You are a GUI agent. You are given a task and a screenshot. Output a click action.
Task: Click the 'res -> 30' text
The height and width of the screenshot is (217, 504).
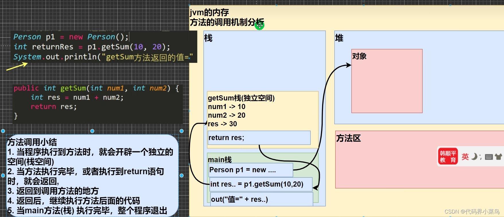click(x=222, y=124)
